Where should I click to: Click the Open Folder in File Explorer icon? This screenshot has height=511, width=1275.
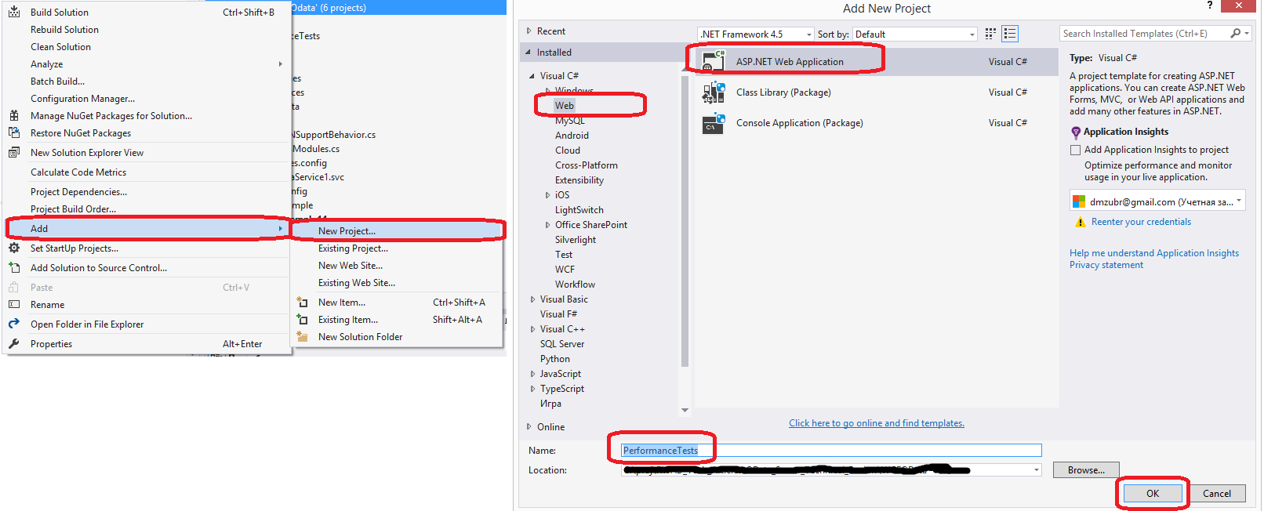14,324
